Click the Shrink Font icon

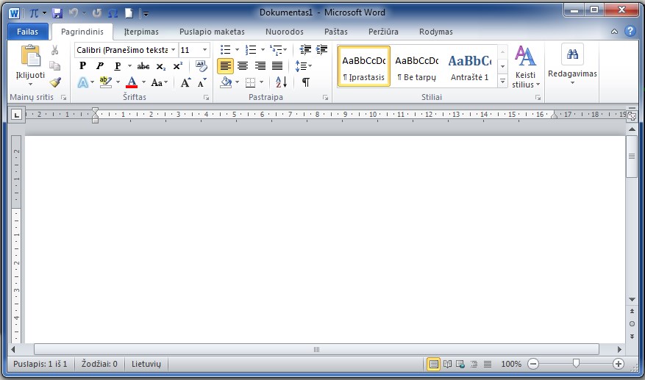point(202,82)
